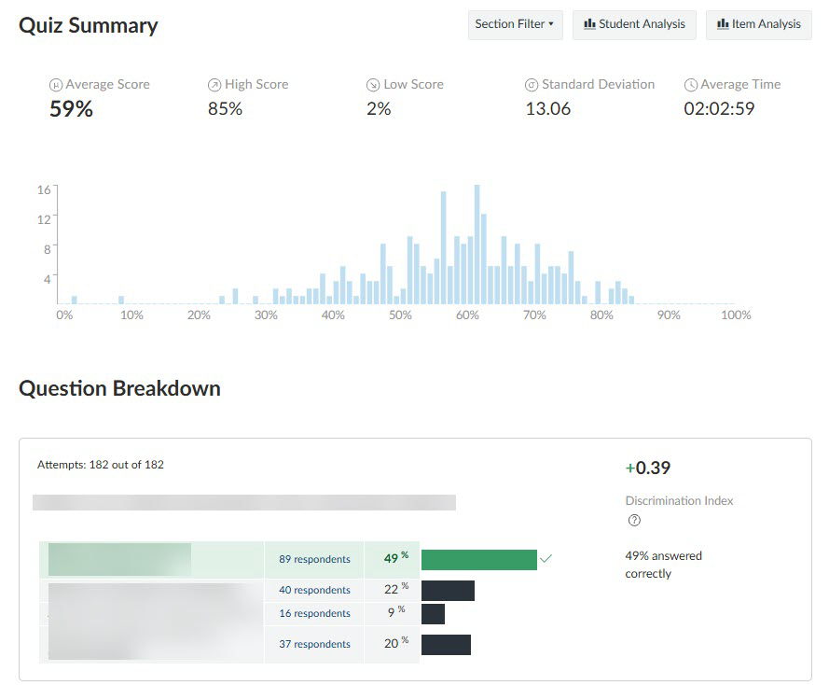Click the 49 % correct answer percentage
This screenshot has height=685, width=829.
coord(396,558)
